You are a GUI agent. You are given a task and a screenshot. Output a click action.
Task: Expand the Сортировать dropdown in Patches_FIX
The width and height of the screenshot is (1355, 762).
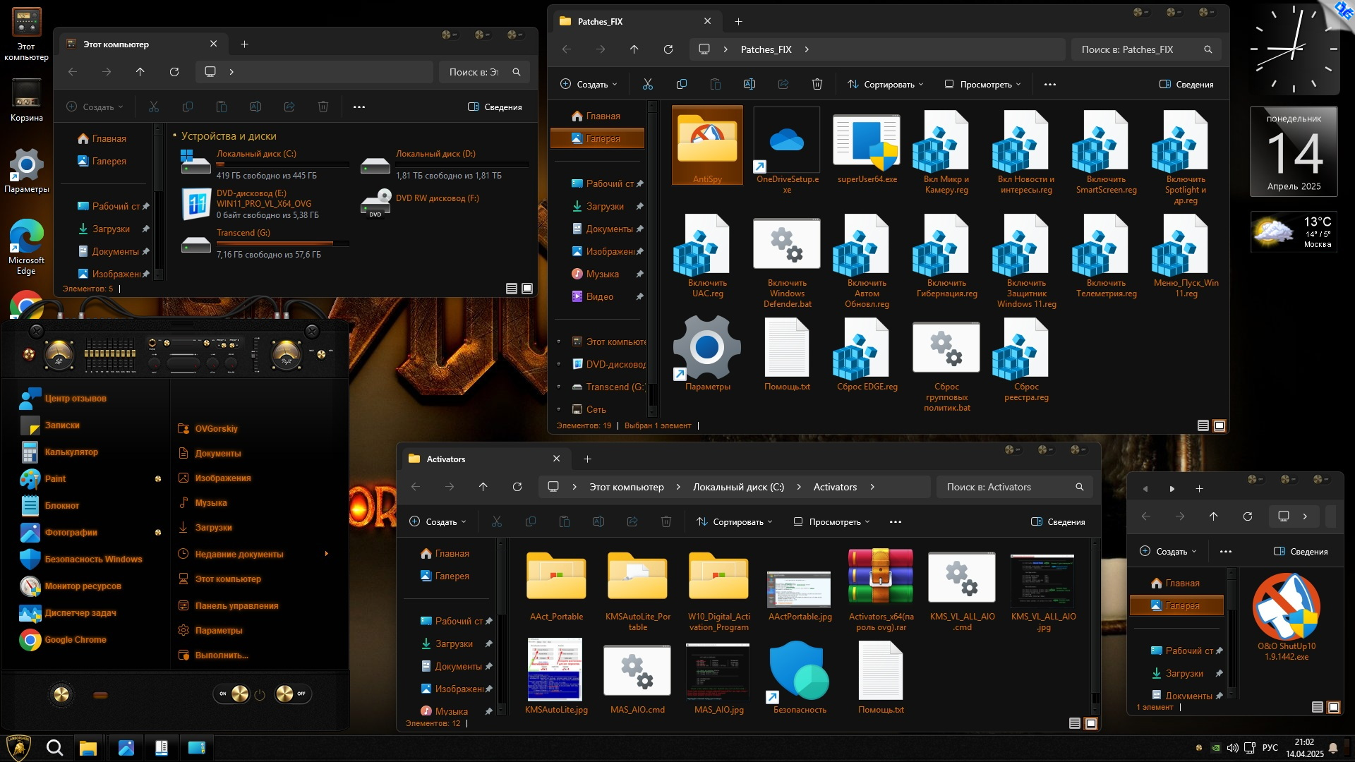886,85
